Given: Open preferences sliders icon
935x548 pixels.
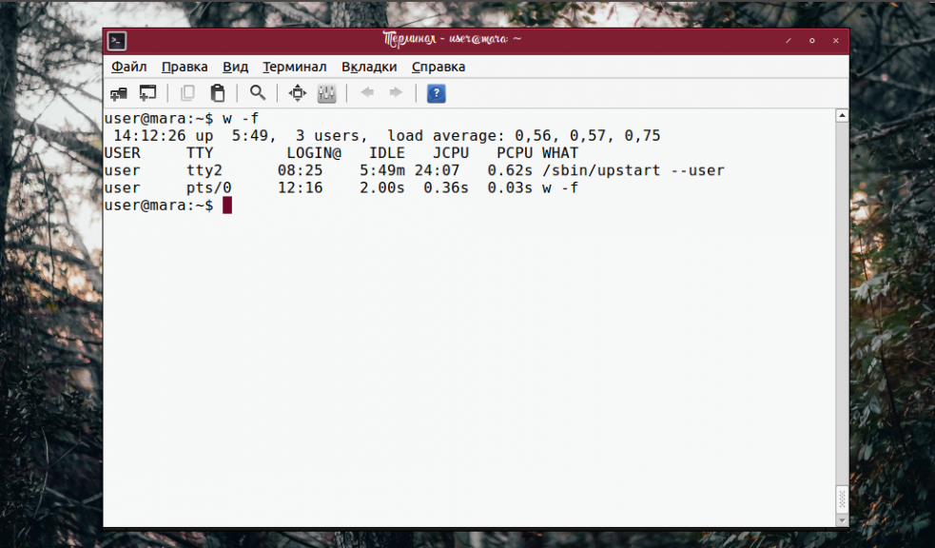Looking at the screenshot, I should (x=326, y=93).
